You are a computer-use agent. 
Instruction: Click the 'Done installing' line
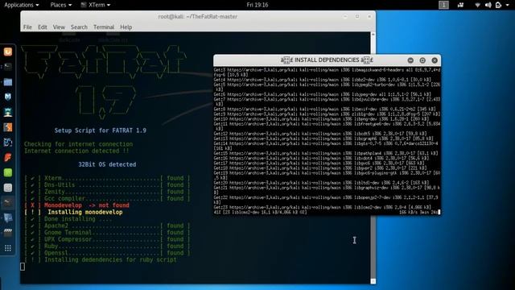pos(68,219)
